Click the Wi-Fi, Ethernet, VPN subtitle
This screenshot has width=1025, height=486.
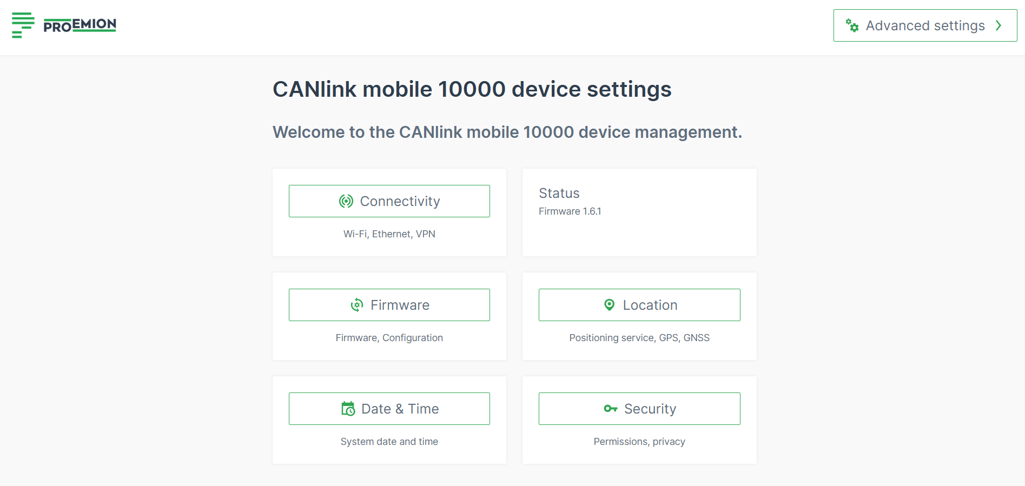pyautogui.click(x=389, y=234)
